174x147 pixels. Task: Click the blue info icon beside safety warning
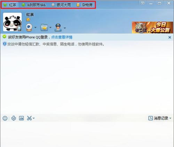[x=5, y=44]
